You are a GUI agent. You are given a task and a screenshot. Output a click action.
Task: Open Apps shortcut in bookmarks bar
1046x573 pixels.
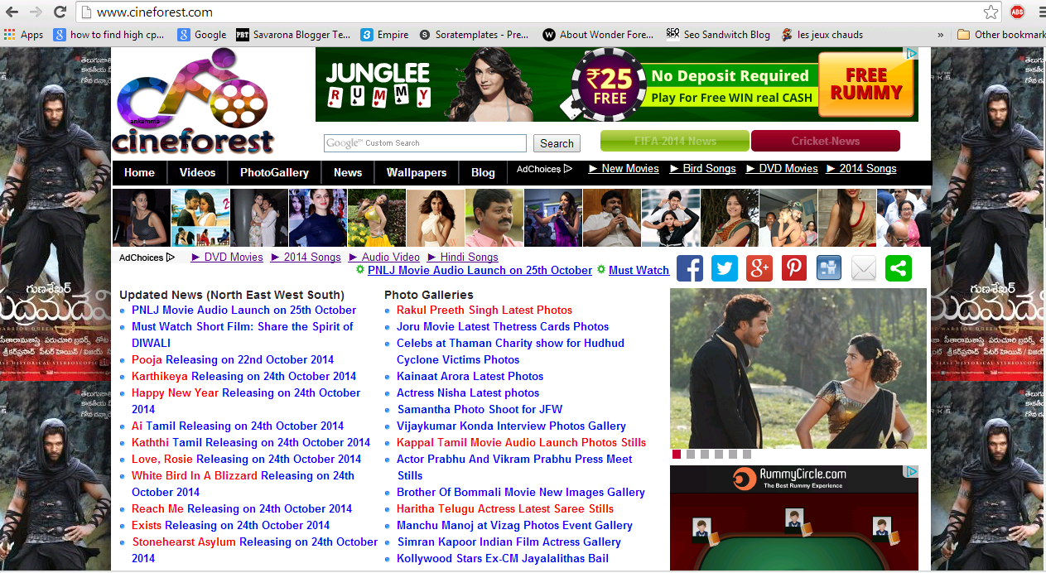coord(23,35)
